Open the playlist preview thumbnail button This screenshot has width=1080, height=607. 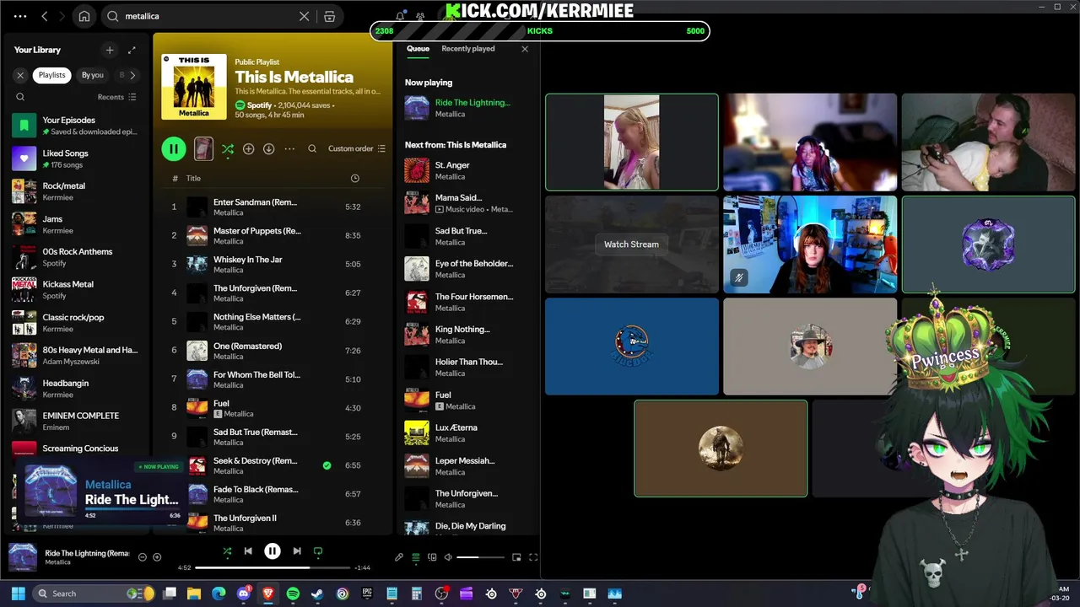(x=203, y=148)
